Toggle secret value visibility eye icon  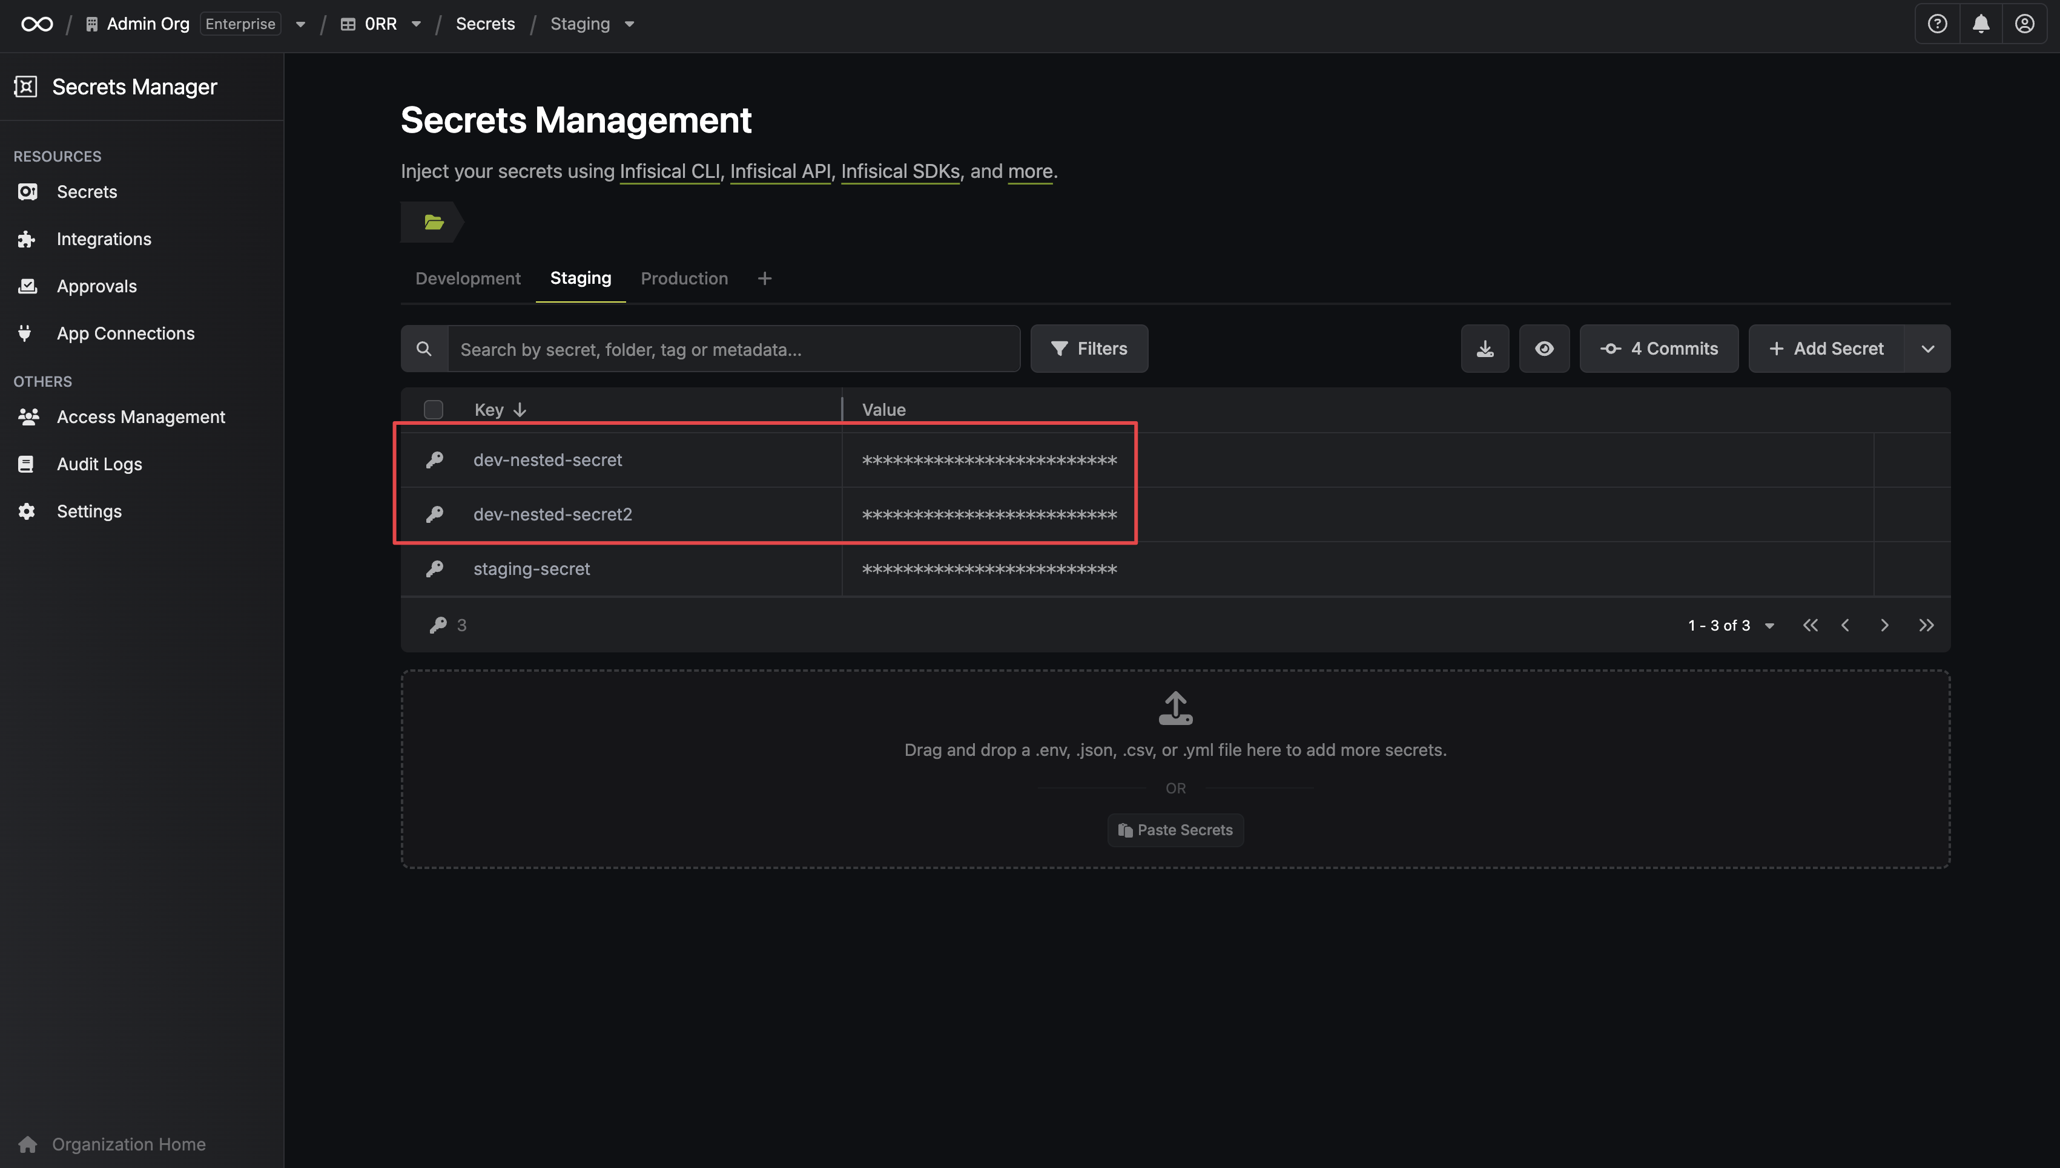click(x=1544, y=348)
